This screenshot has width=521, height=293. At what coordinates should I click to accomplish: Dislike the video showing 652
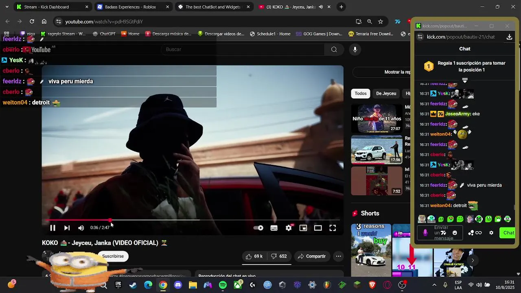(279, 256)
